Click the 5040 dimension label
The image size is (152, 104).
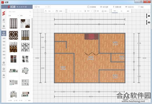click(x=77, y=24)
